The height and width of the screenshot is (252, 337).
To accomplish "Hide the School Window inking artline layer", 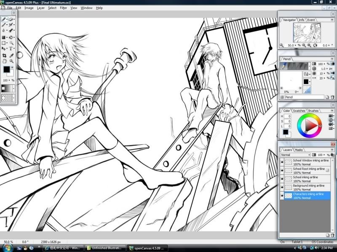I will 282,162.
